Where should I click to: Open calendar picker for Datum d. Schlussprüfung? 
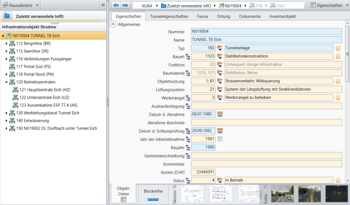coord(220,131)
